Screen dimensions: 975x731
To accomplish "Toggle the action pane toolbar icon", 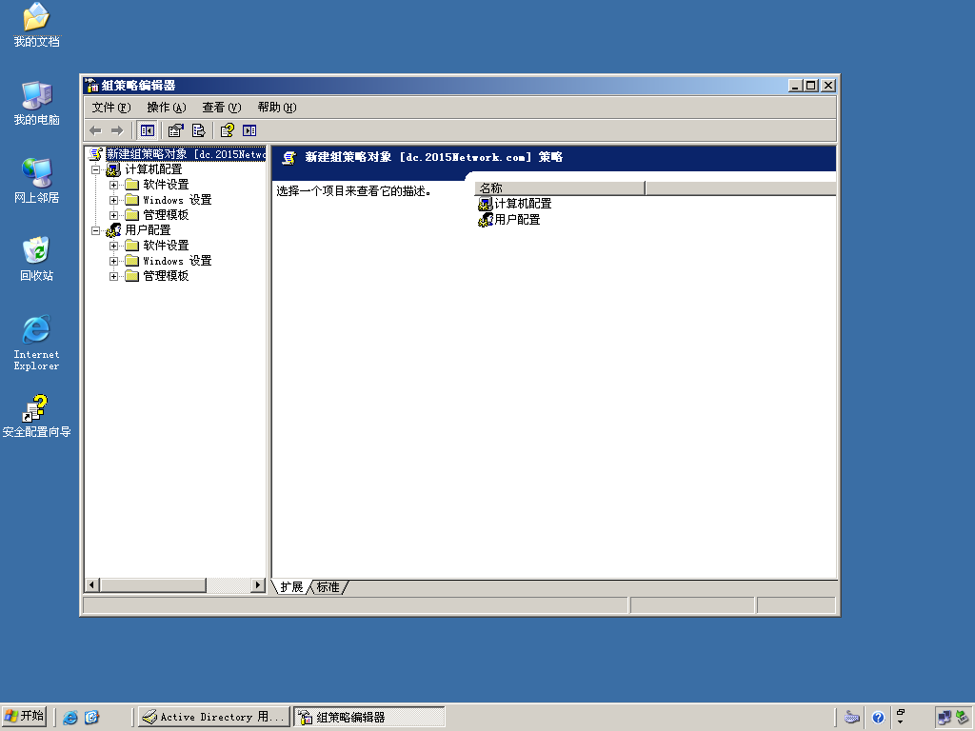I will click(x=249, y=130).
